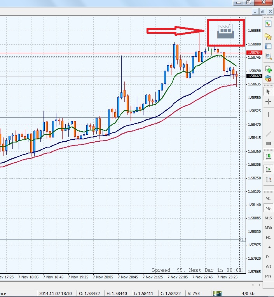The image size is (274, 297).
Task: Click the black 1.58669 current price label
Action: [254, 76]
